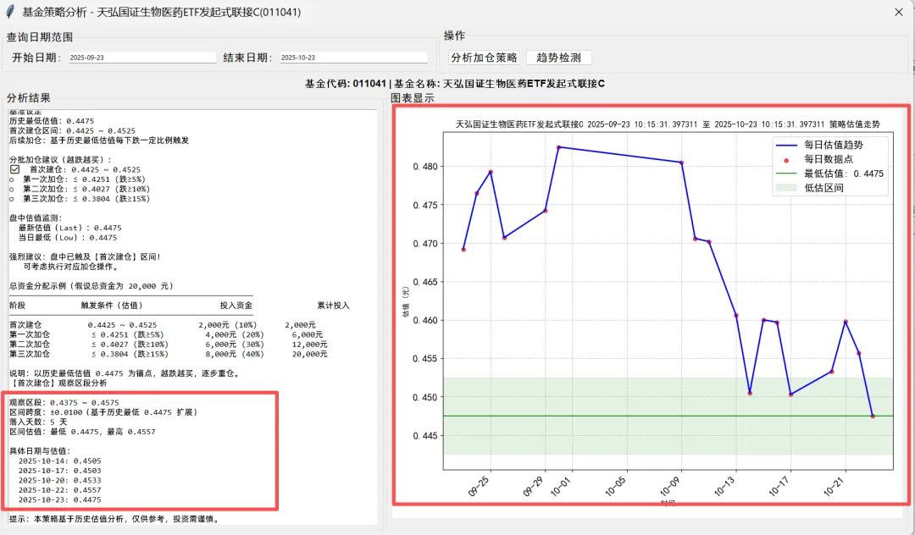
Task: Click the 8,000元 (40%) table cell
Action: [x=235, y=355]
